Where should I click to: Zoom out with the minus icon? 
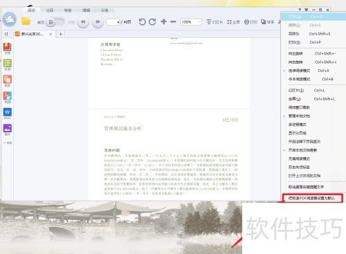point(173,21)
